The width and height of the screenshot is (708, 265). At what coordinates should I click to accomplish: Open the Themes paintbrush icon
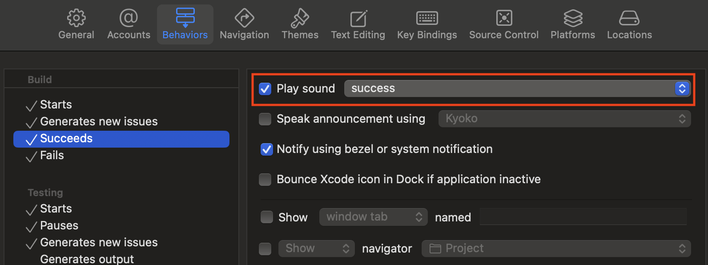point(300,18)
